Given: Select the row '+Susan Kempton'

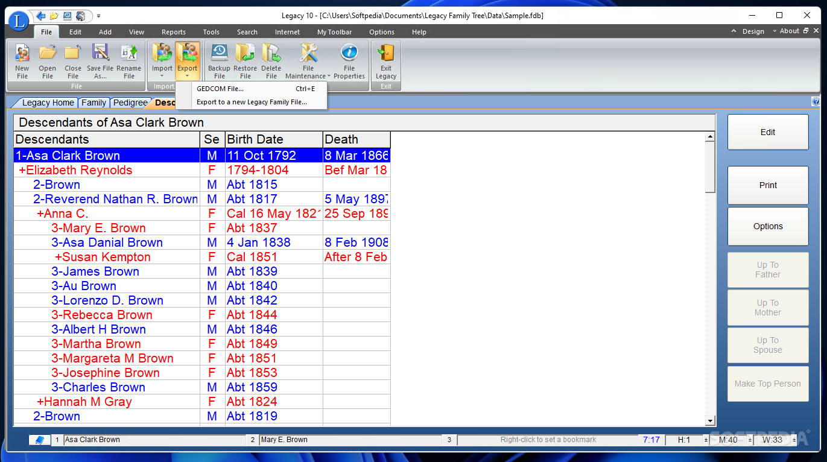Looking at the screenshot, I should click(202, 257).
